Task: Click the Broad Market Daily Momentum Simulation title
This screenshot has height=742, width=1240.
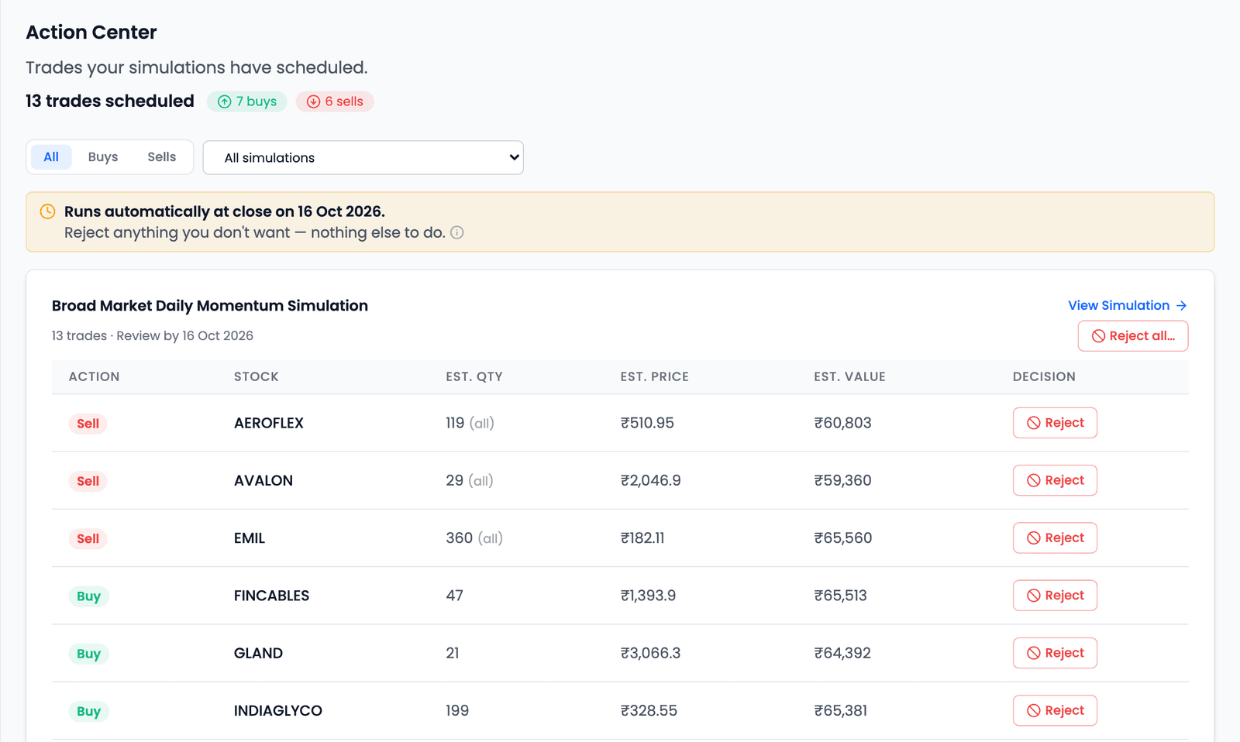Action: [210, 306]
